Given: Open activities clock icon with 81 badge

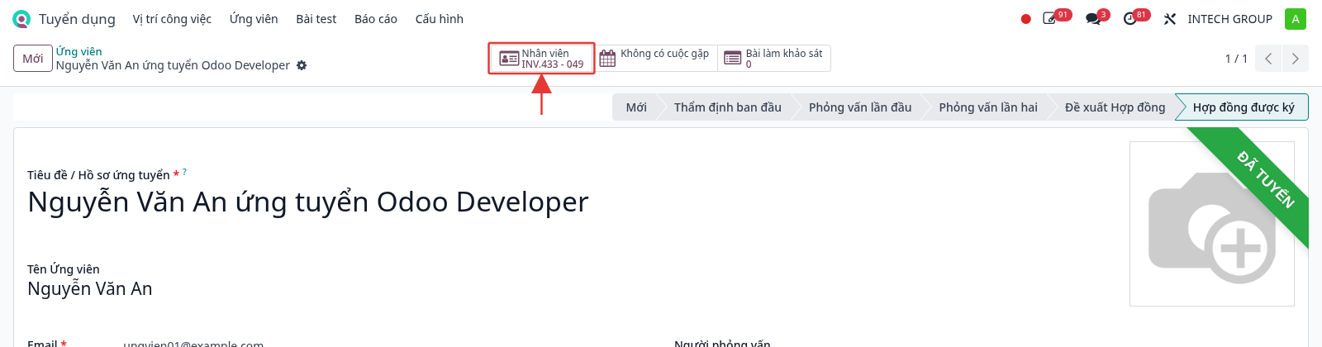Looking at the screenshot, I should point(1130,19).
